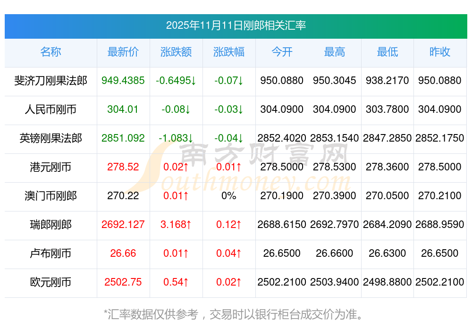Image resolution: width=472 pixels, height=329 pixels.
Task: Select the row name 人民币刚币
Action: [x=51, y=109]
